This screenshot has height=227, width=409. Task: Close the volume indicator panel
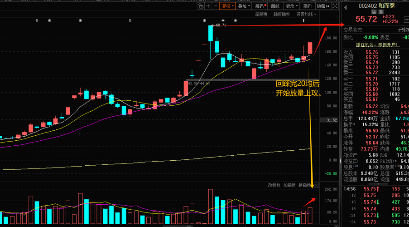pyautogui.click(x=317, y=185)
